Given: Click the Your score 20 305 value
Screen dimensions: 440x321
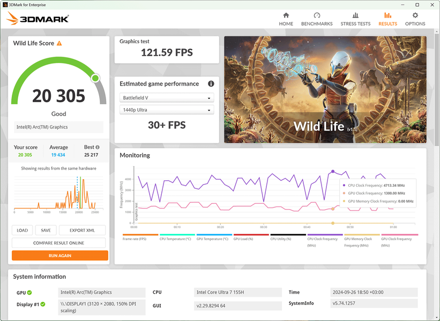Looking at the screenshot, I should pos(25,155).
